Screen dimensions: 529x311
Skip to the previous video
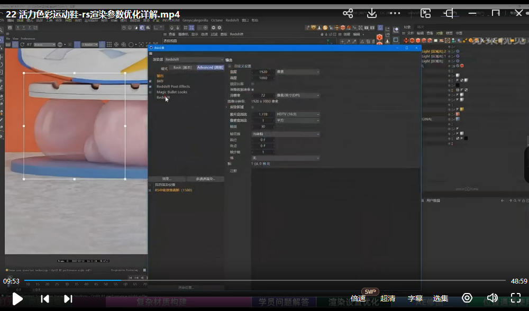click(45, 299)
